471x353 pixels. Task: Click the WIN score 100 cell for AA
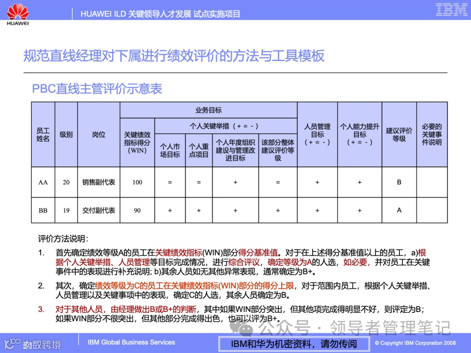pyautogui.click(x=137, y=182)
